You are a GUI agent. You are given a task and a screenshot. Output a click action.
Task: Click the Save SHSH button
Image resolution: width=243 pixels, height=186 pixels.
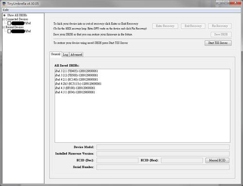coord(221,34)
